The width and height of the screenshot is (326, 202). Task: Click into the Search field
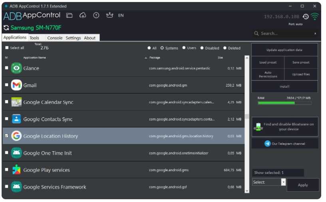(x=286, y=34)
